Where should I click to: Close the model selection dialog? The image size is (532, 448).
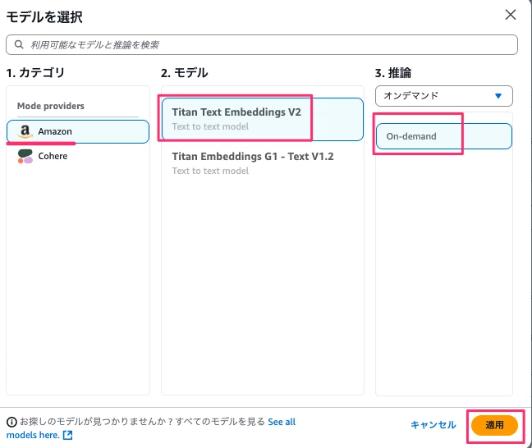(x=511, y=15)
